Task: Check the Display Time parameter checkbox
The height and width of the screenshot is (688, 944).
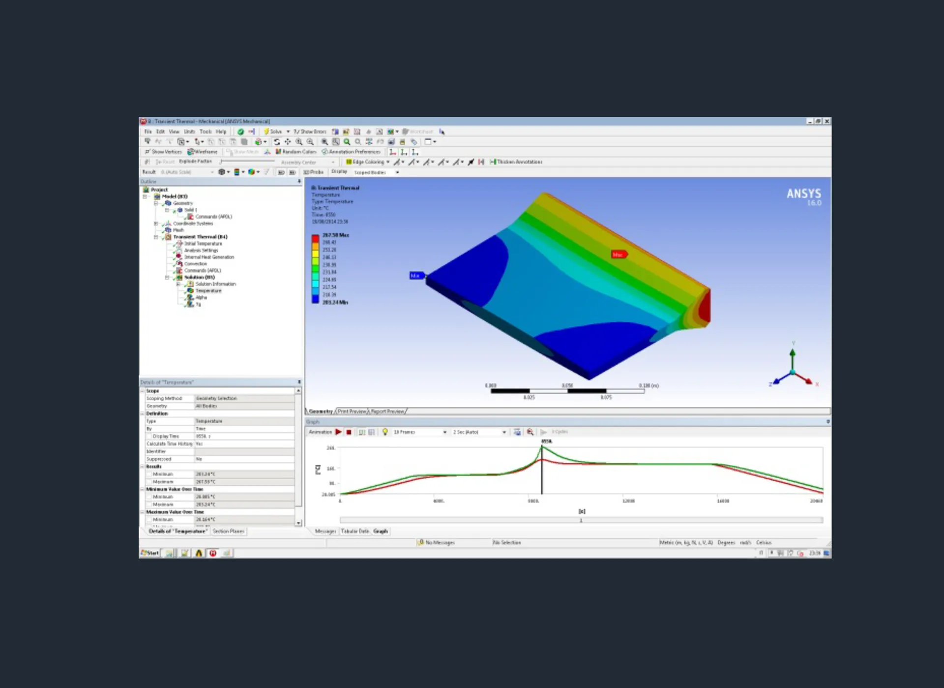Action: [x=149, y=436]
